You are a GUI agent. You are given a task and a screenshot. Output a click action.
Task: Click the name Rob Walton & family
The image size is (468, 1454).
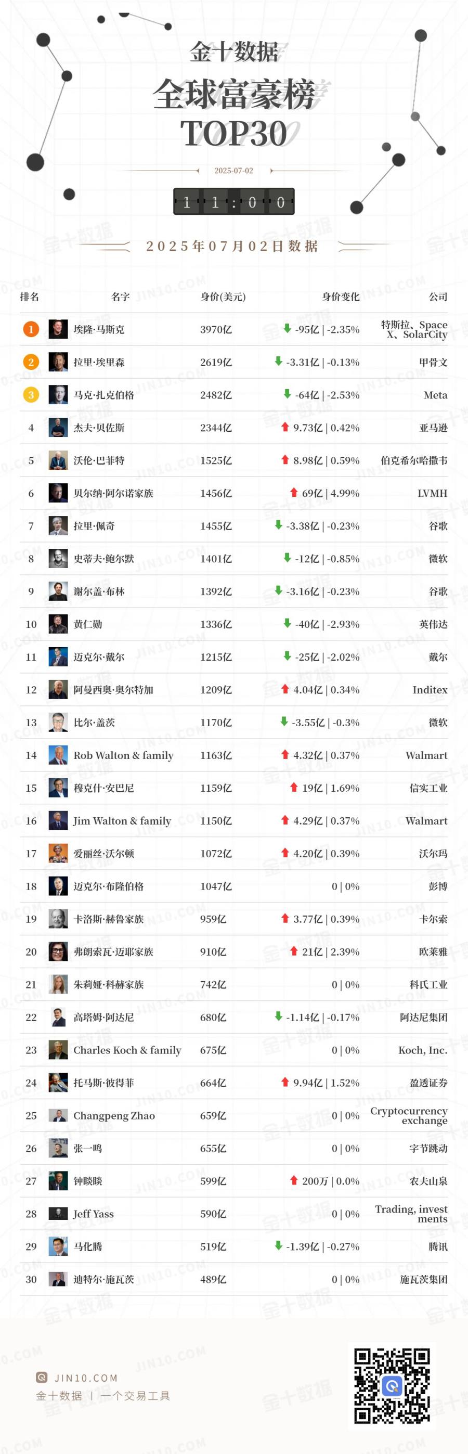click(x=123, y=755)
